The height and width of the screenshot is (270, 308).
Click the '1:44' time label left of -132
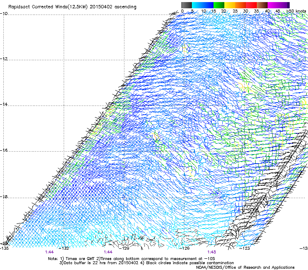49,252
